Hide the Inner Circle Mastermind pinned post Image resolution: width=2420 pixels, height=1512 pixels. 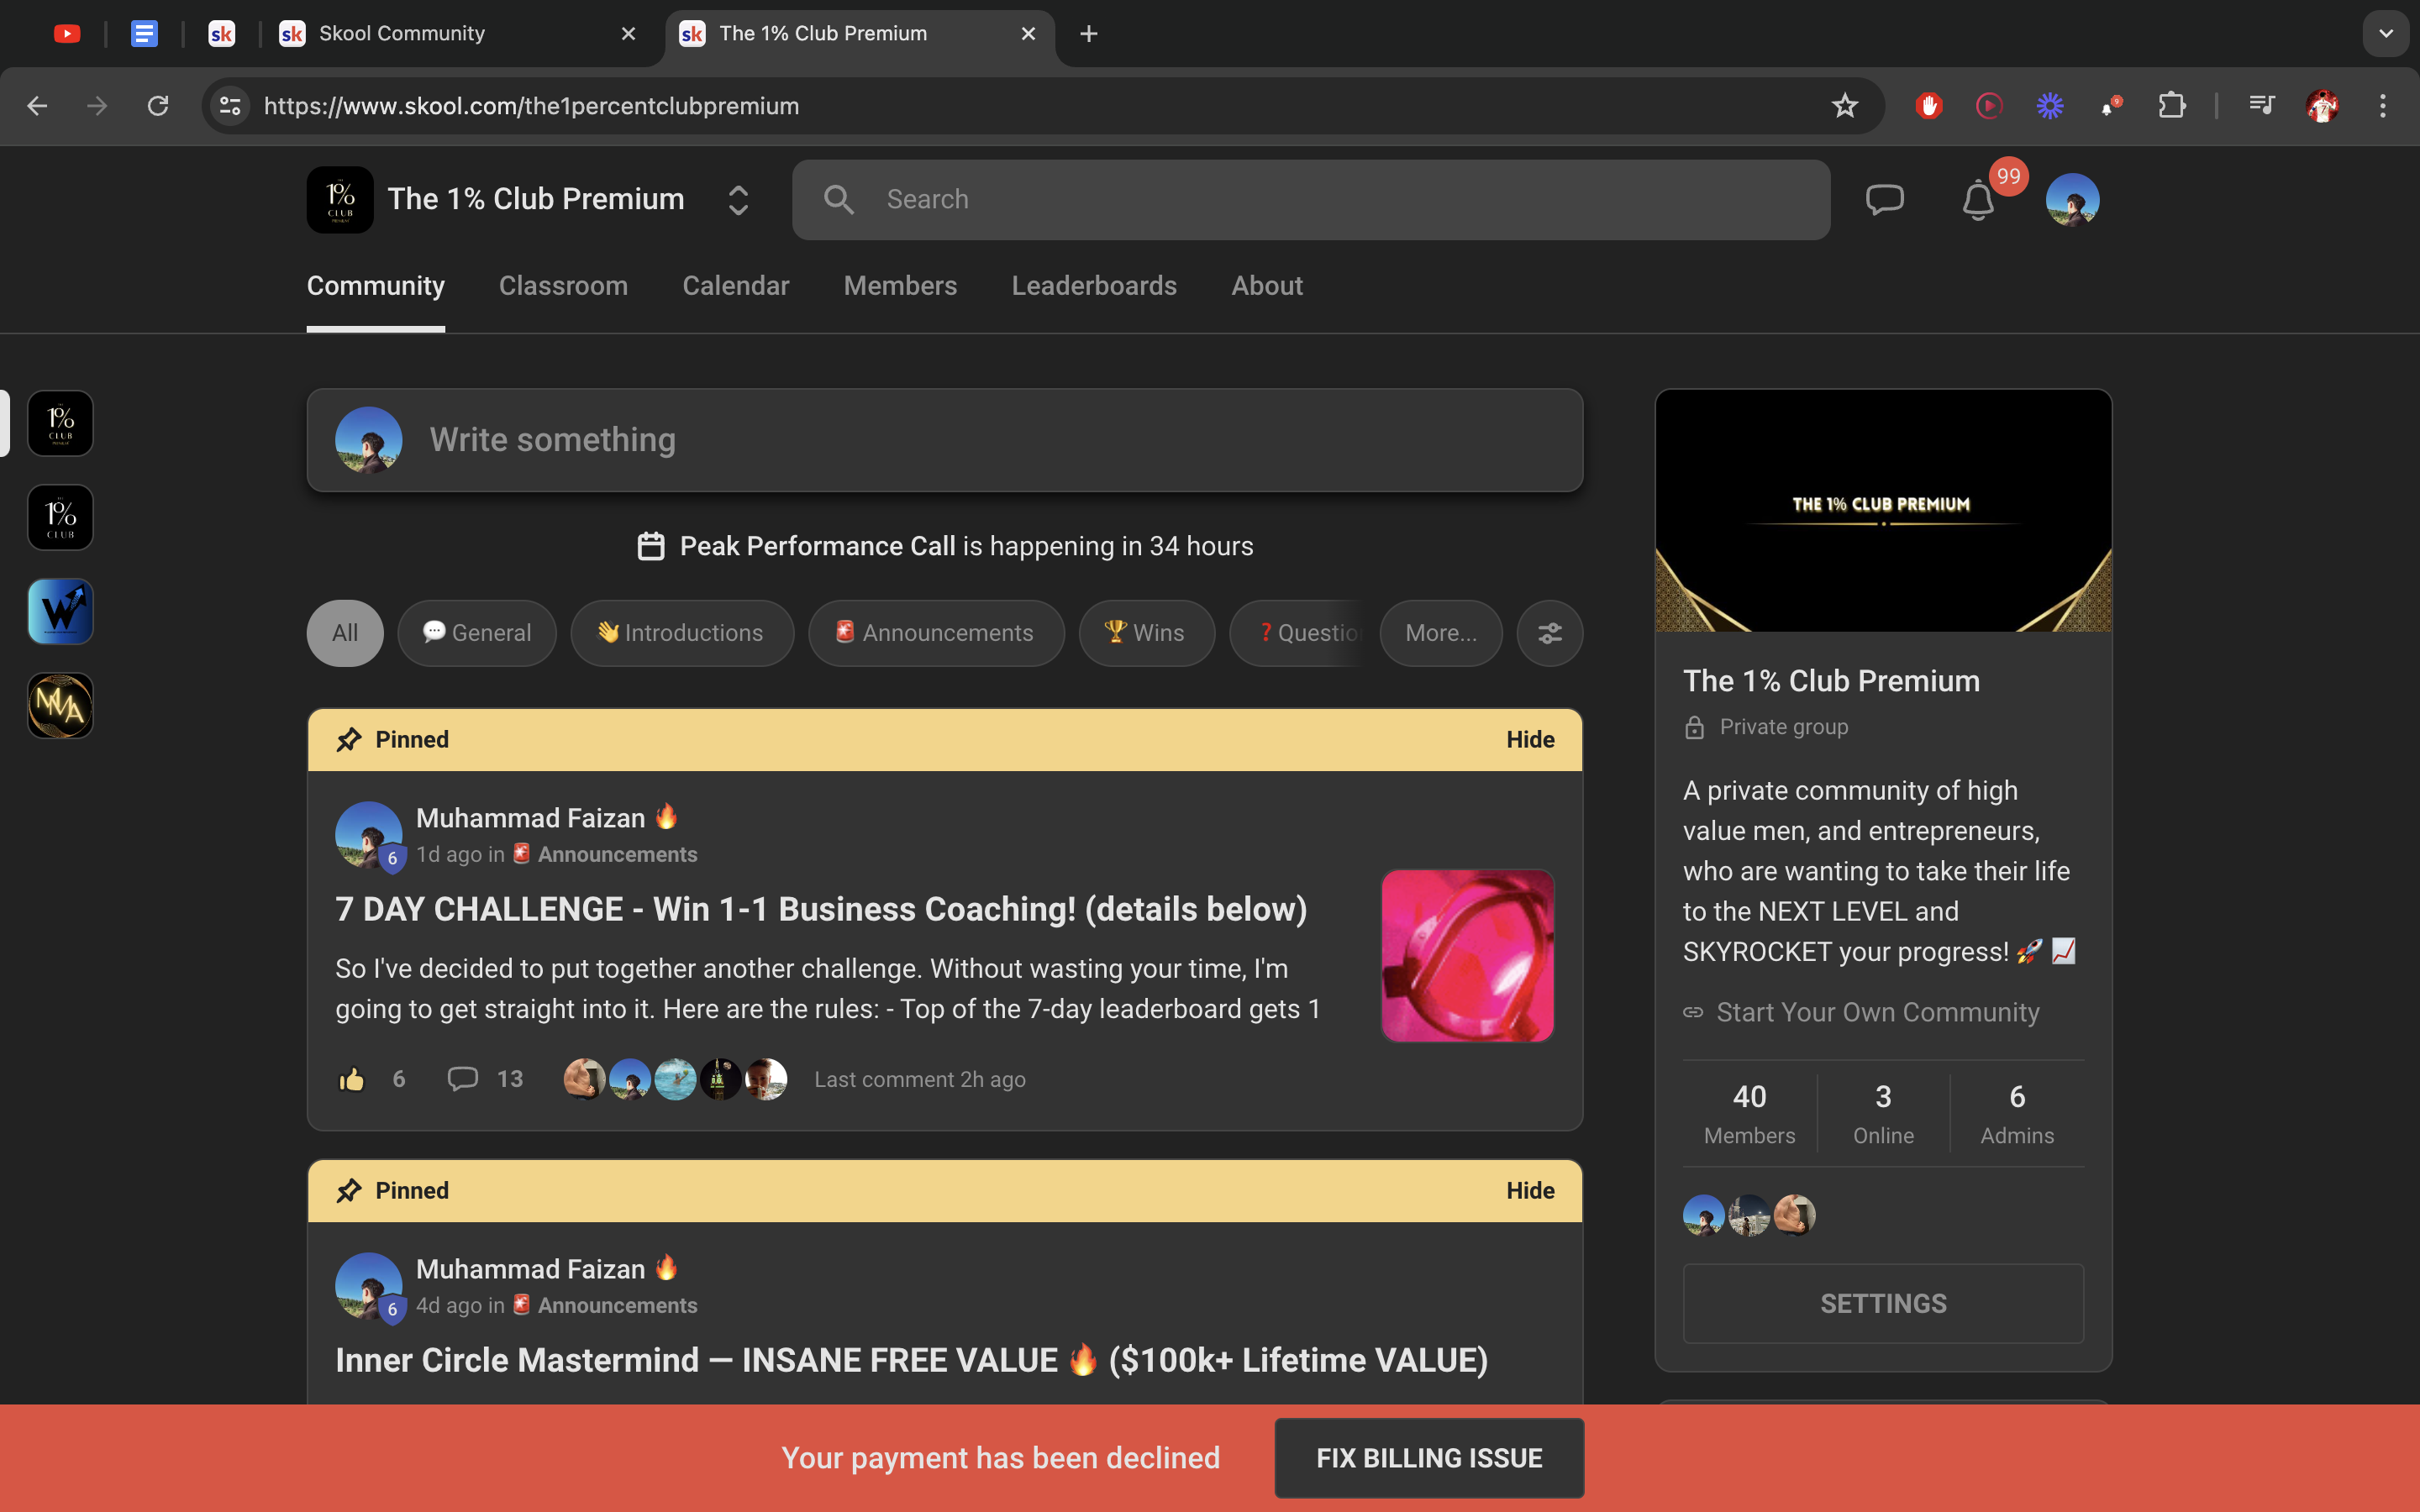[x=1529, y=1191]
